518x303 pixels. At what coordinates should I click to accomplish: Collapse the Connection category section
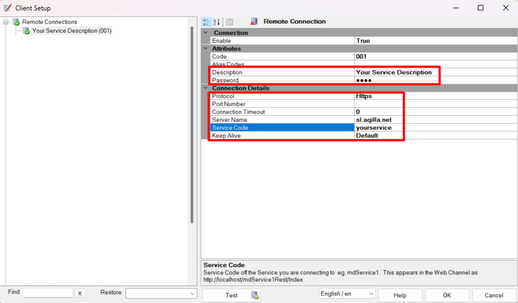click(206, 33)
